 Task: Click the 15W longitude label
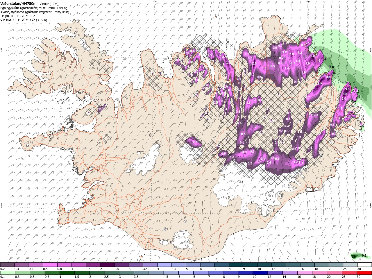[308, 1]
